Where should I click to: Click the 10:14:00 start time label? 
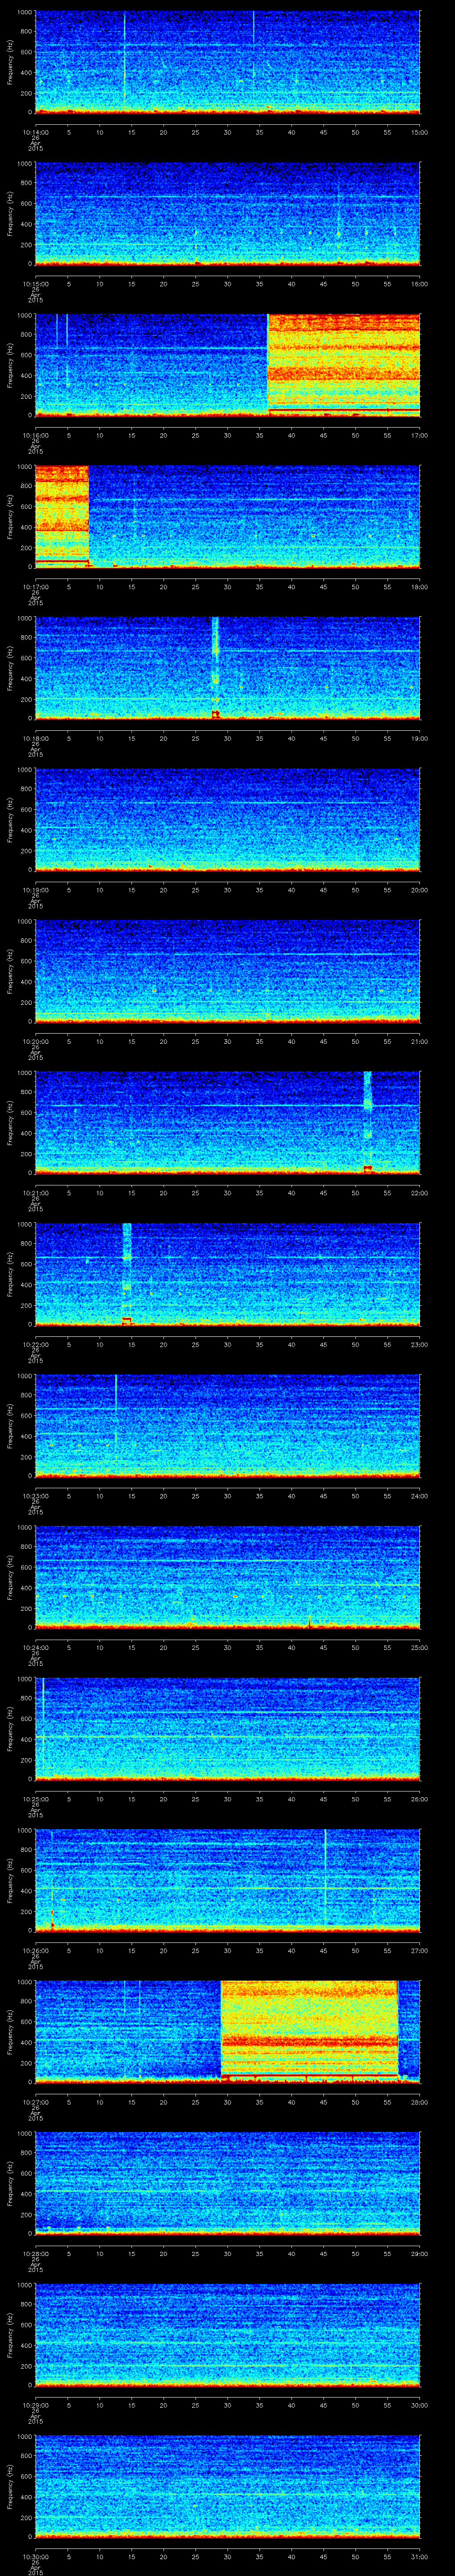point(35,131)
